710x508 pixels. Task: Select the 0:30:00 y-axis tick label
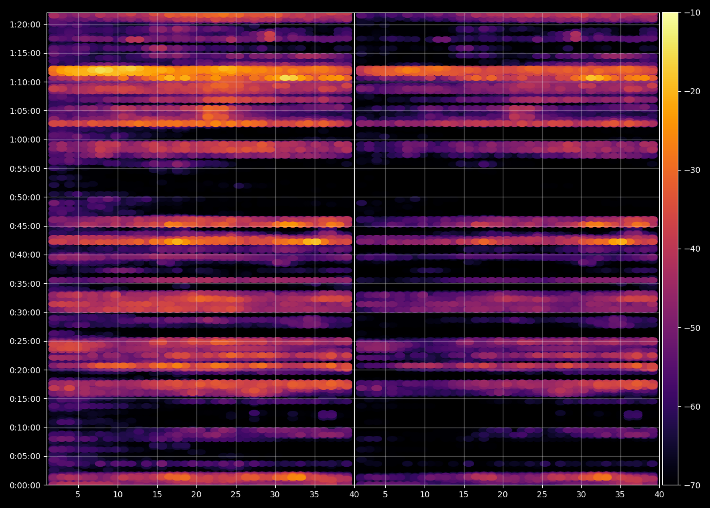25,312
